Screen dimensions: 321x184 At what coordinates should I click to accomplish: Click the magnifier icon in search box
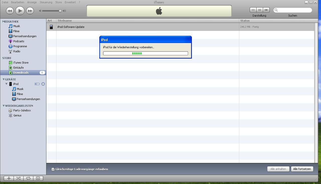click(276, 10)
